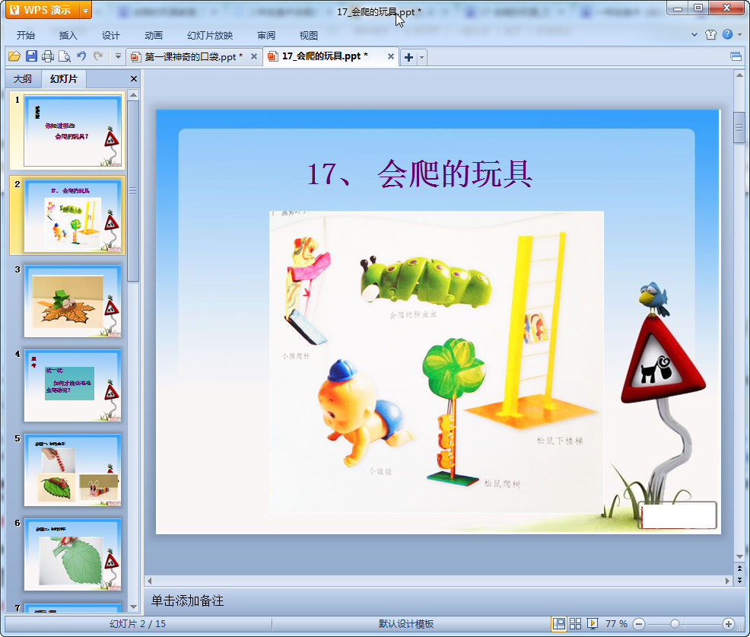Viewport: 750px width, 637px height.
Task: Go to previous slide double-arrow button
Action: pyautogui.click(x=739, y=568)
